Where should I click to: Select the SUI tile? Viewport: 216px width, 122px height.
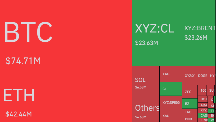click(x=211, y=90)
